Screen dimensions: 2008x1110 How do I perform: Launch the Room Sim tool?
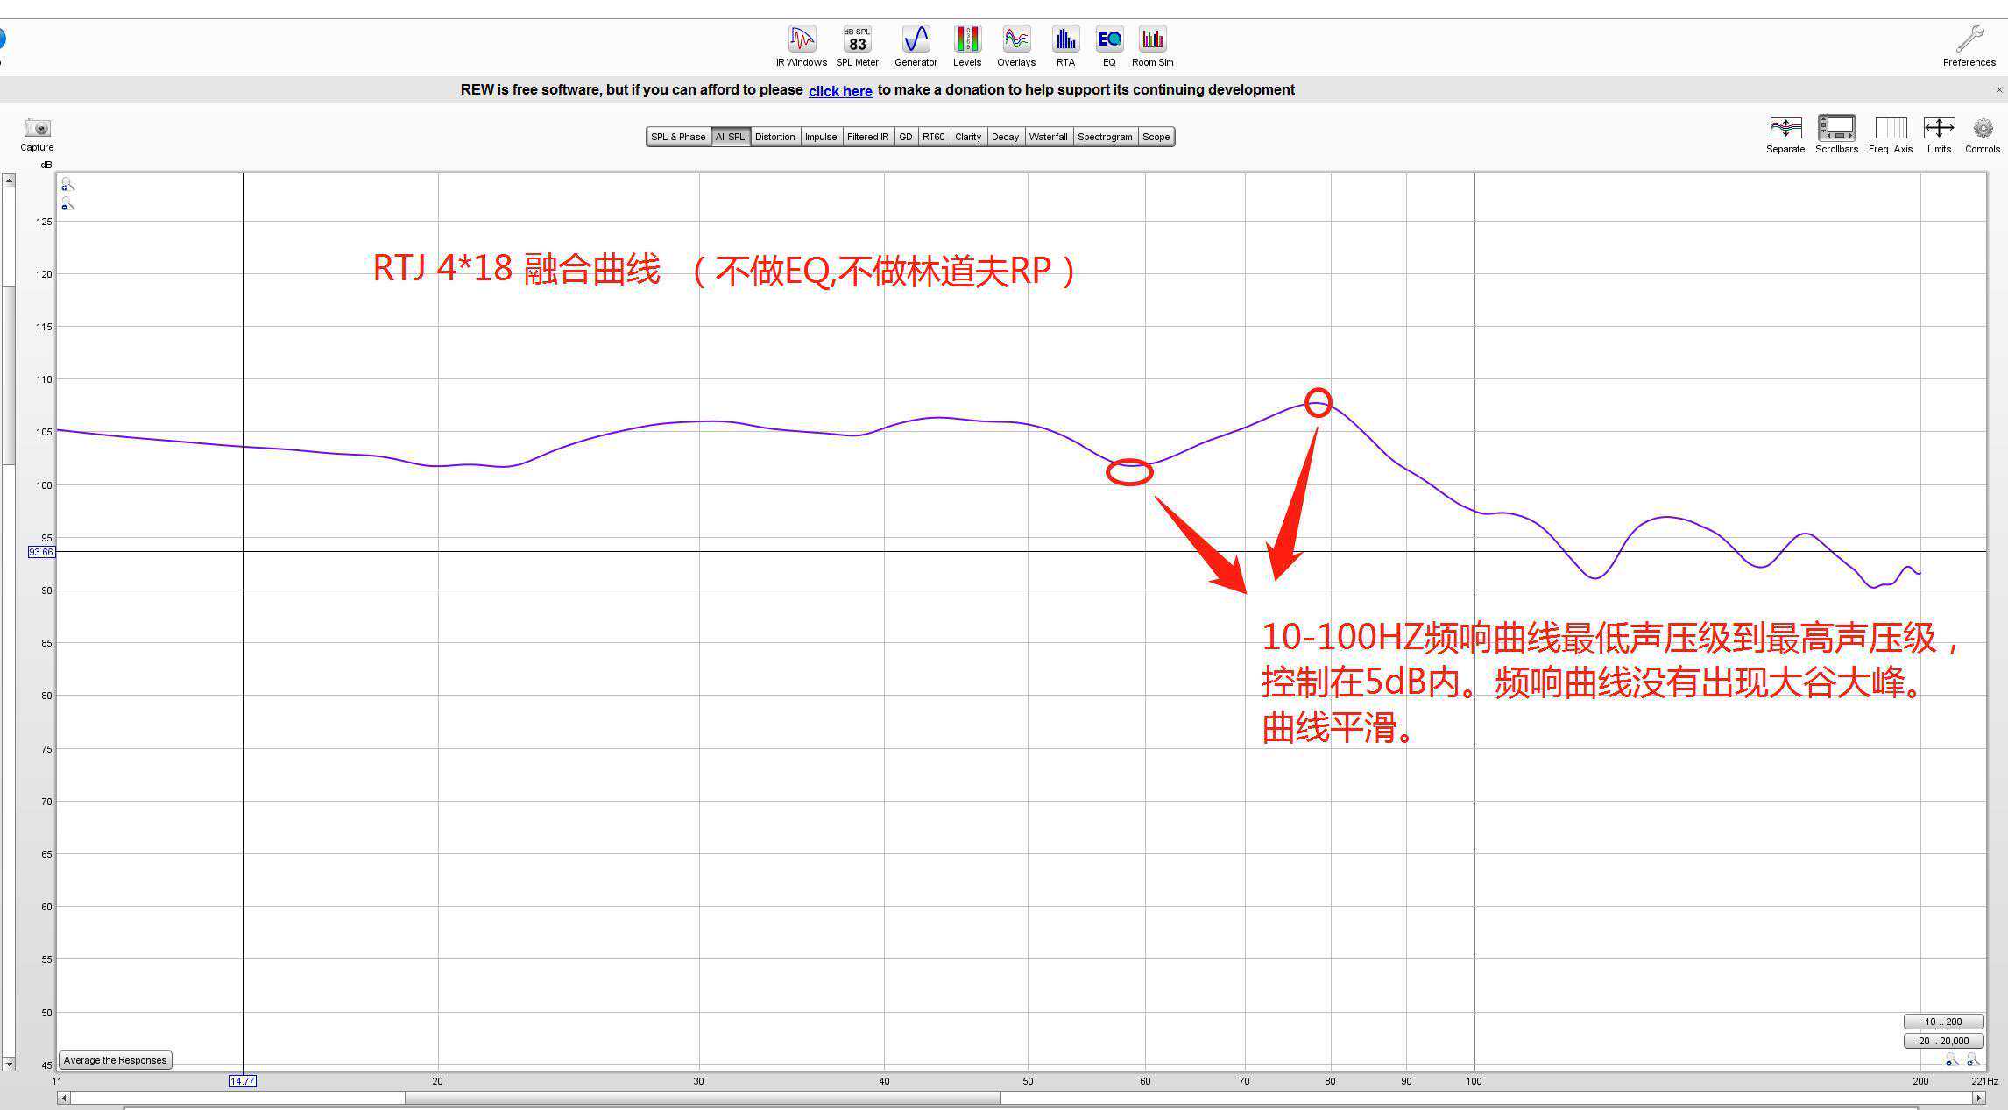pos(1152,40)
